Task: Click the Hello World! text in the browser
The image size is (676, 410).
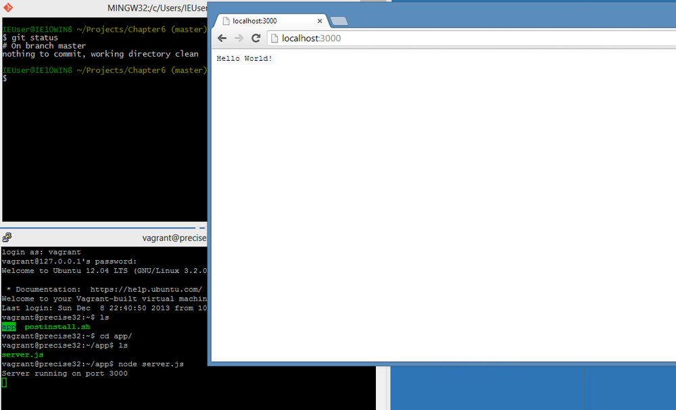Action: tap(243, 58)
